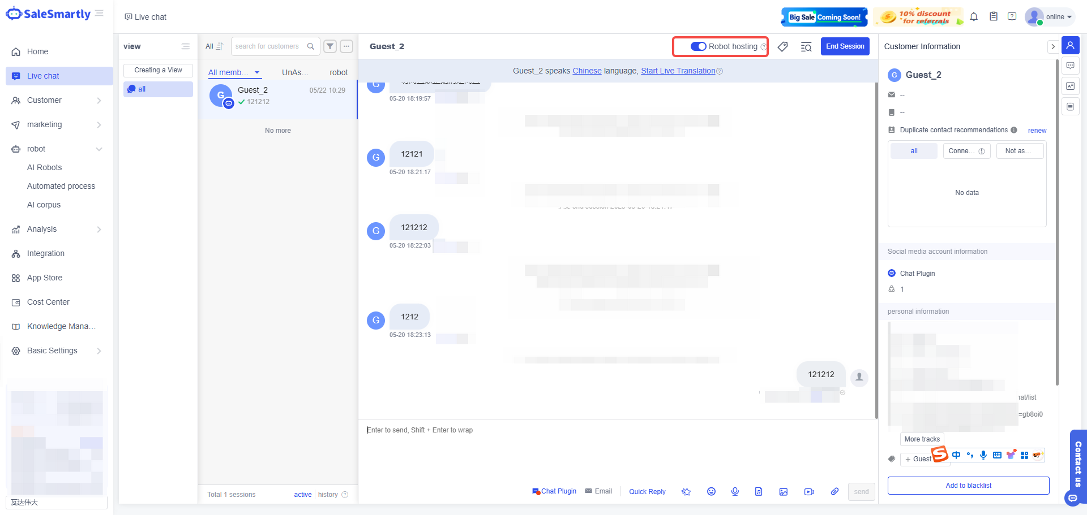The width and height of the screenshot is (1087, 515).
Task: Open the notifications bell
Action: [974, 17]
